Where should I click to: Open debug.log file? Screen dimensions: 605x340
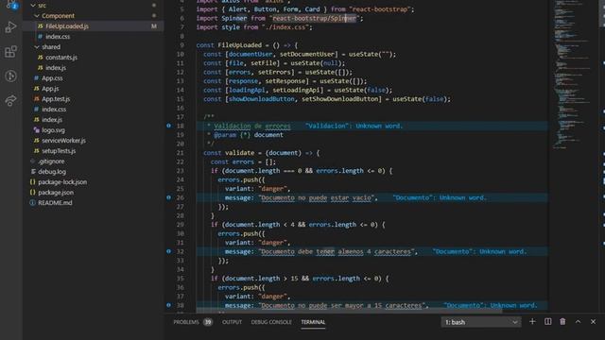[52, 172]
